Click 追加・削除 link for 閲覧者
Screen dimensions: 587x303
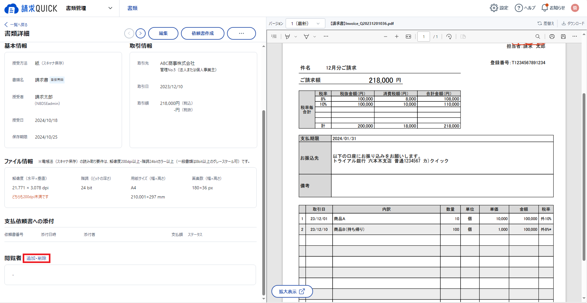37,258
